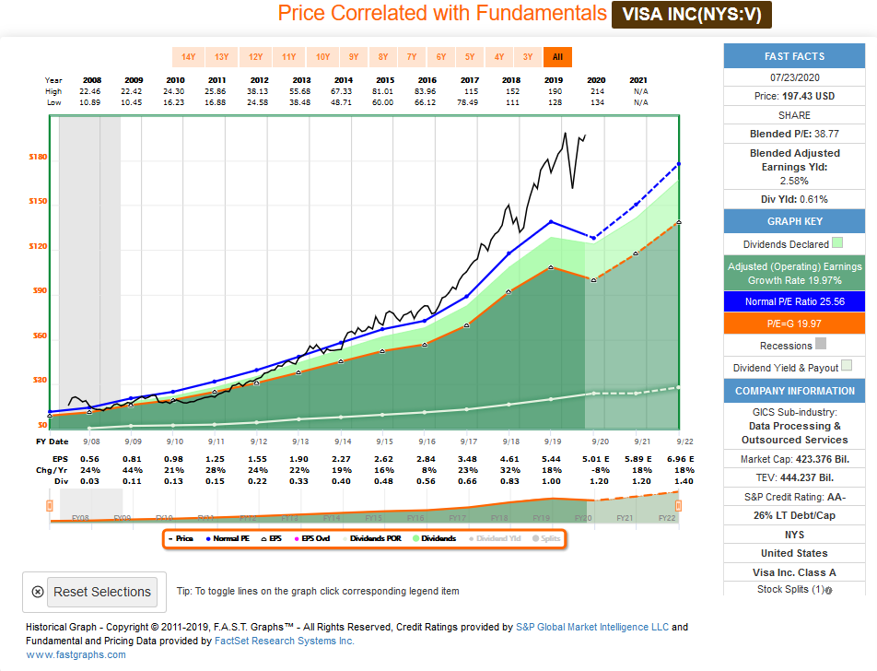Select the 14Y time range tab
Screen dimensions: 877x671
189,57
